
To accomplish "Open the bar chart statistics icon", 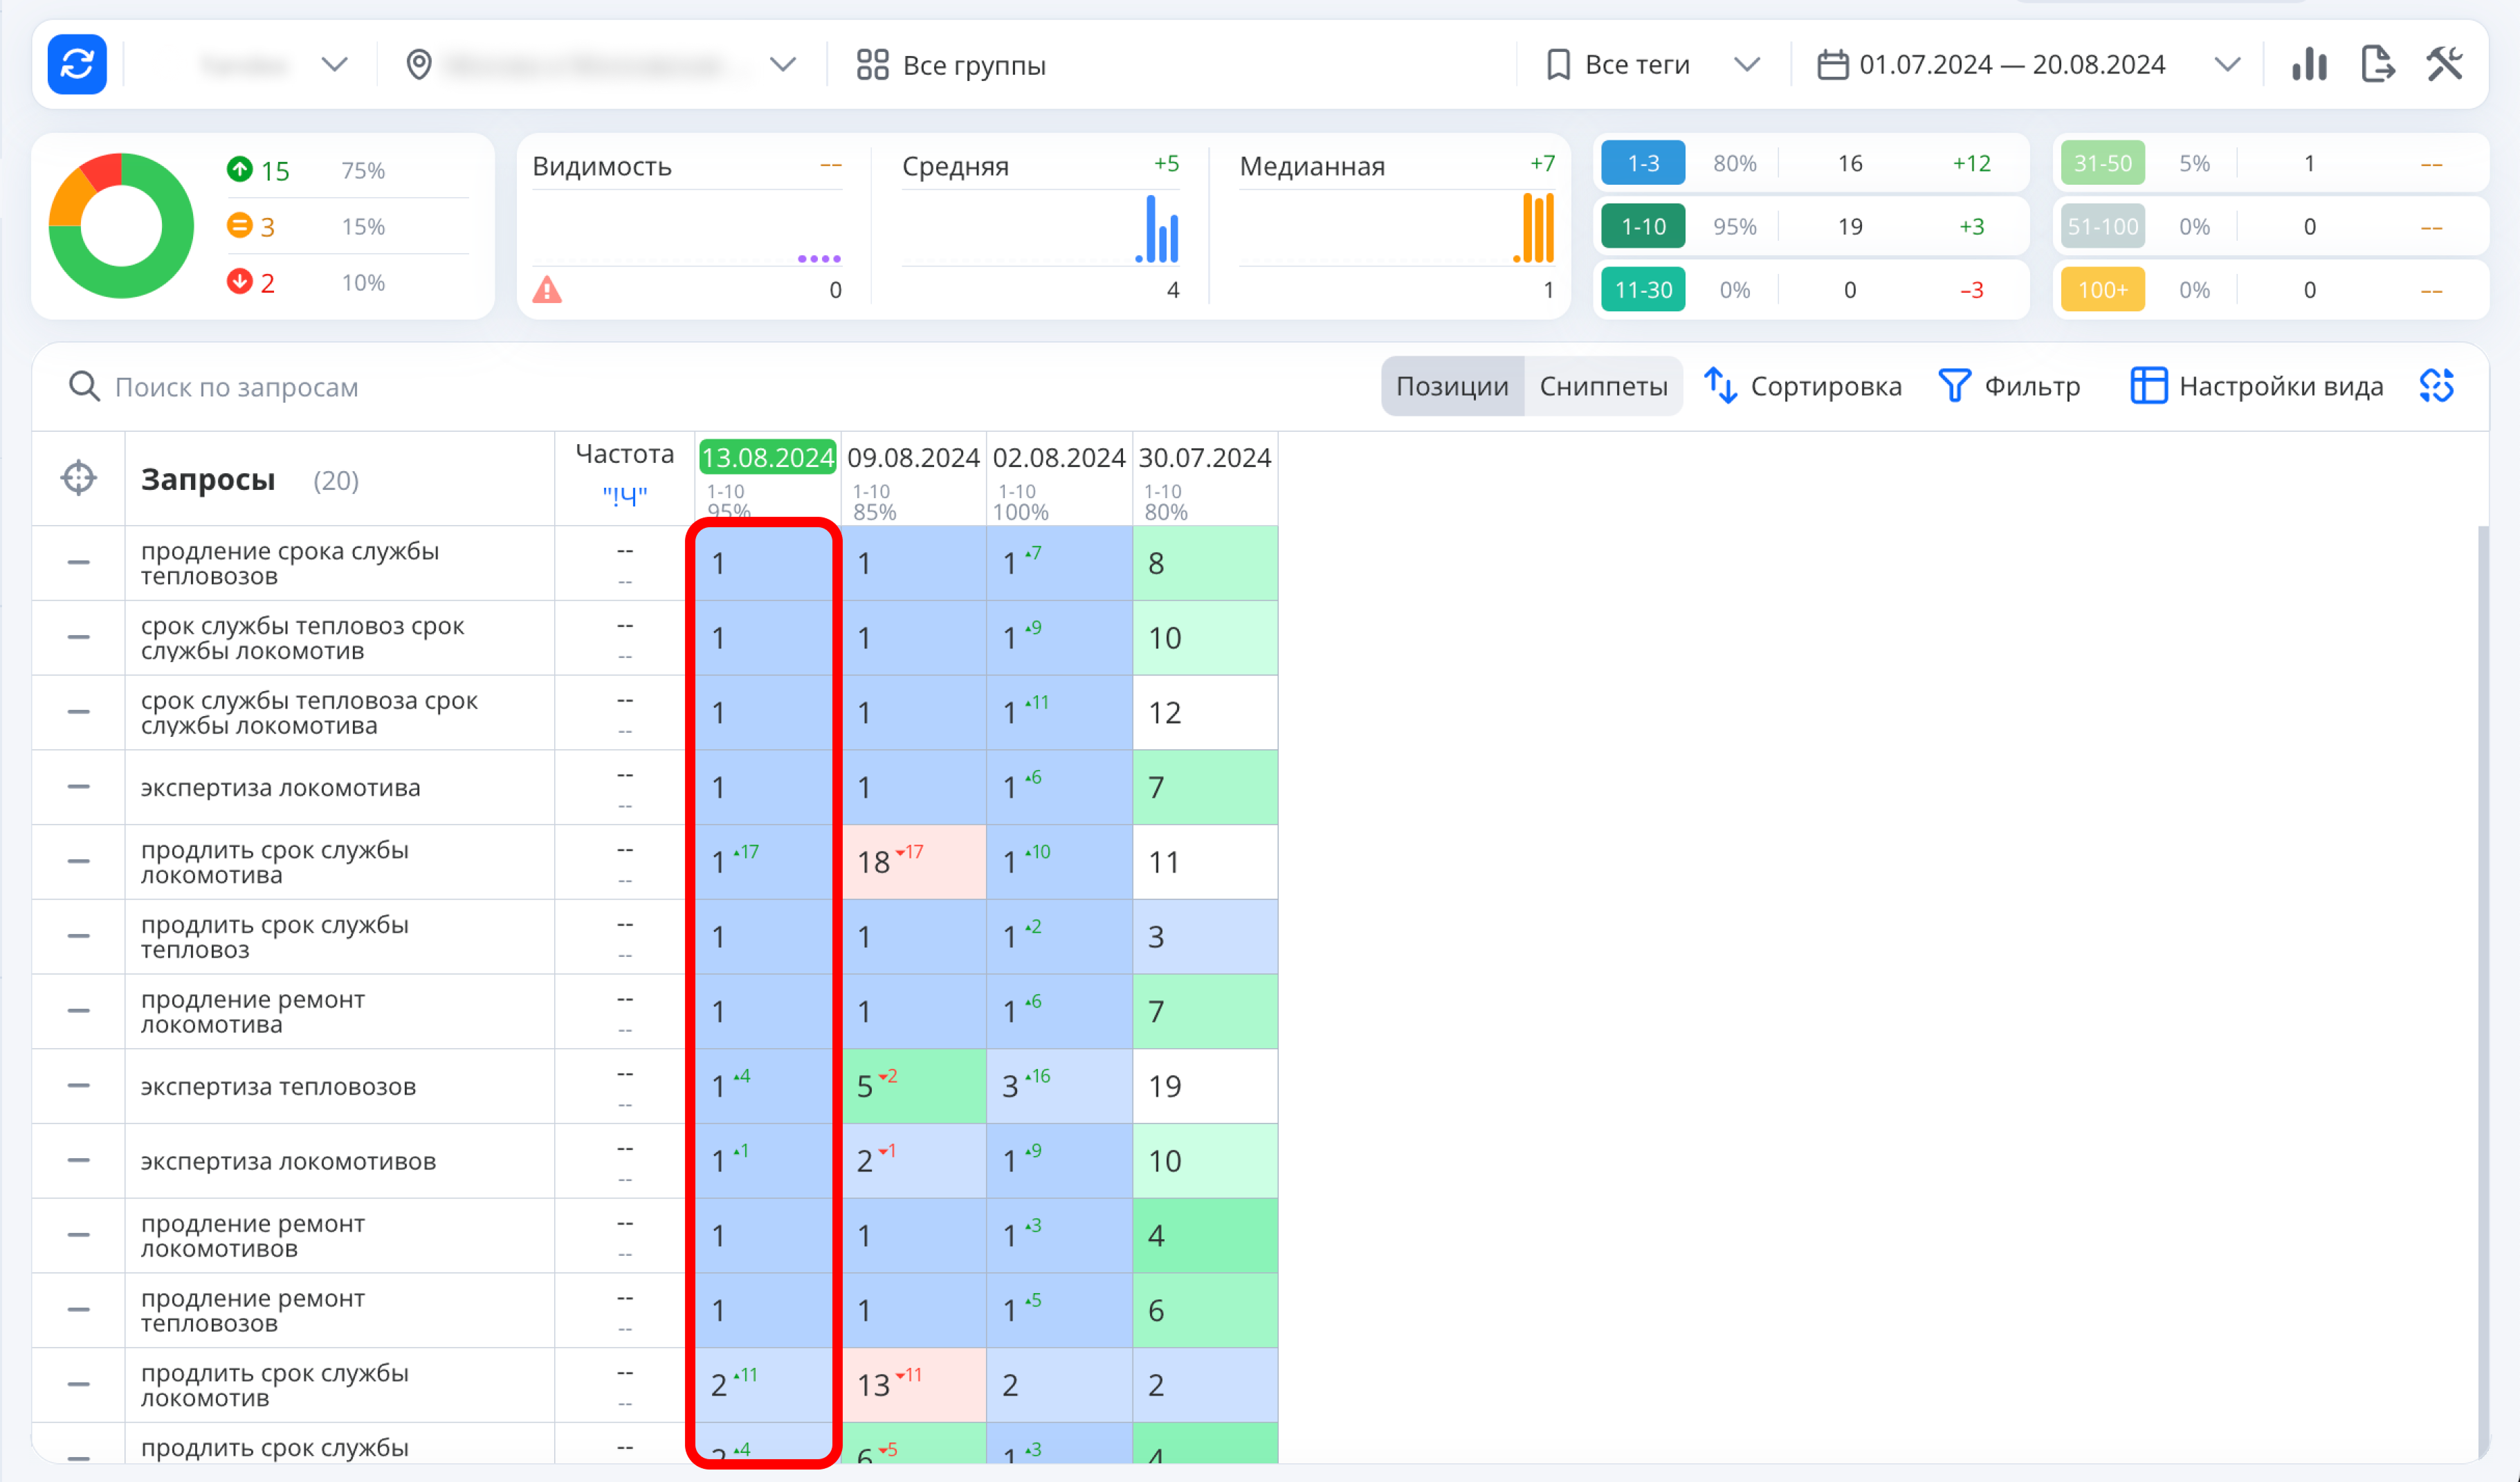I will (2309, 65).
